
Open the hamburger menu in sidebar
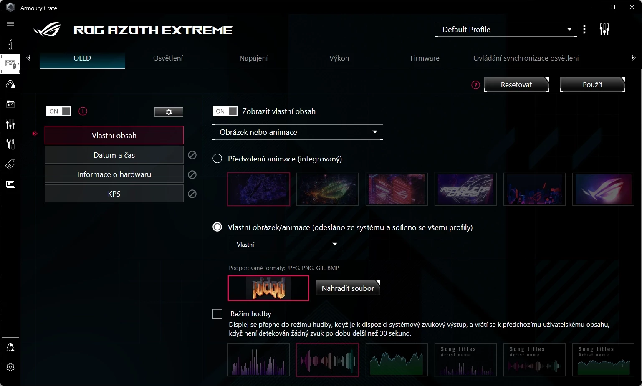click(10, 24)
